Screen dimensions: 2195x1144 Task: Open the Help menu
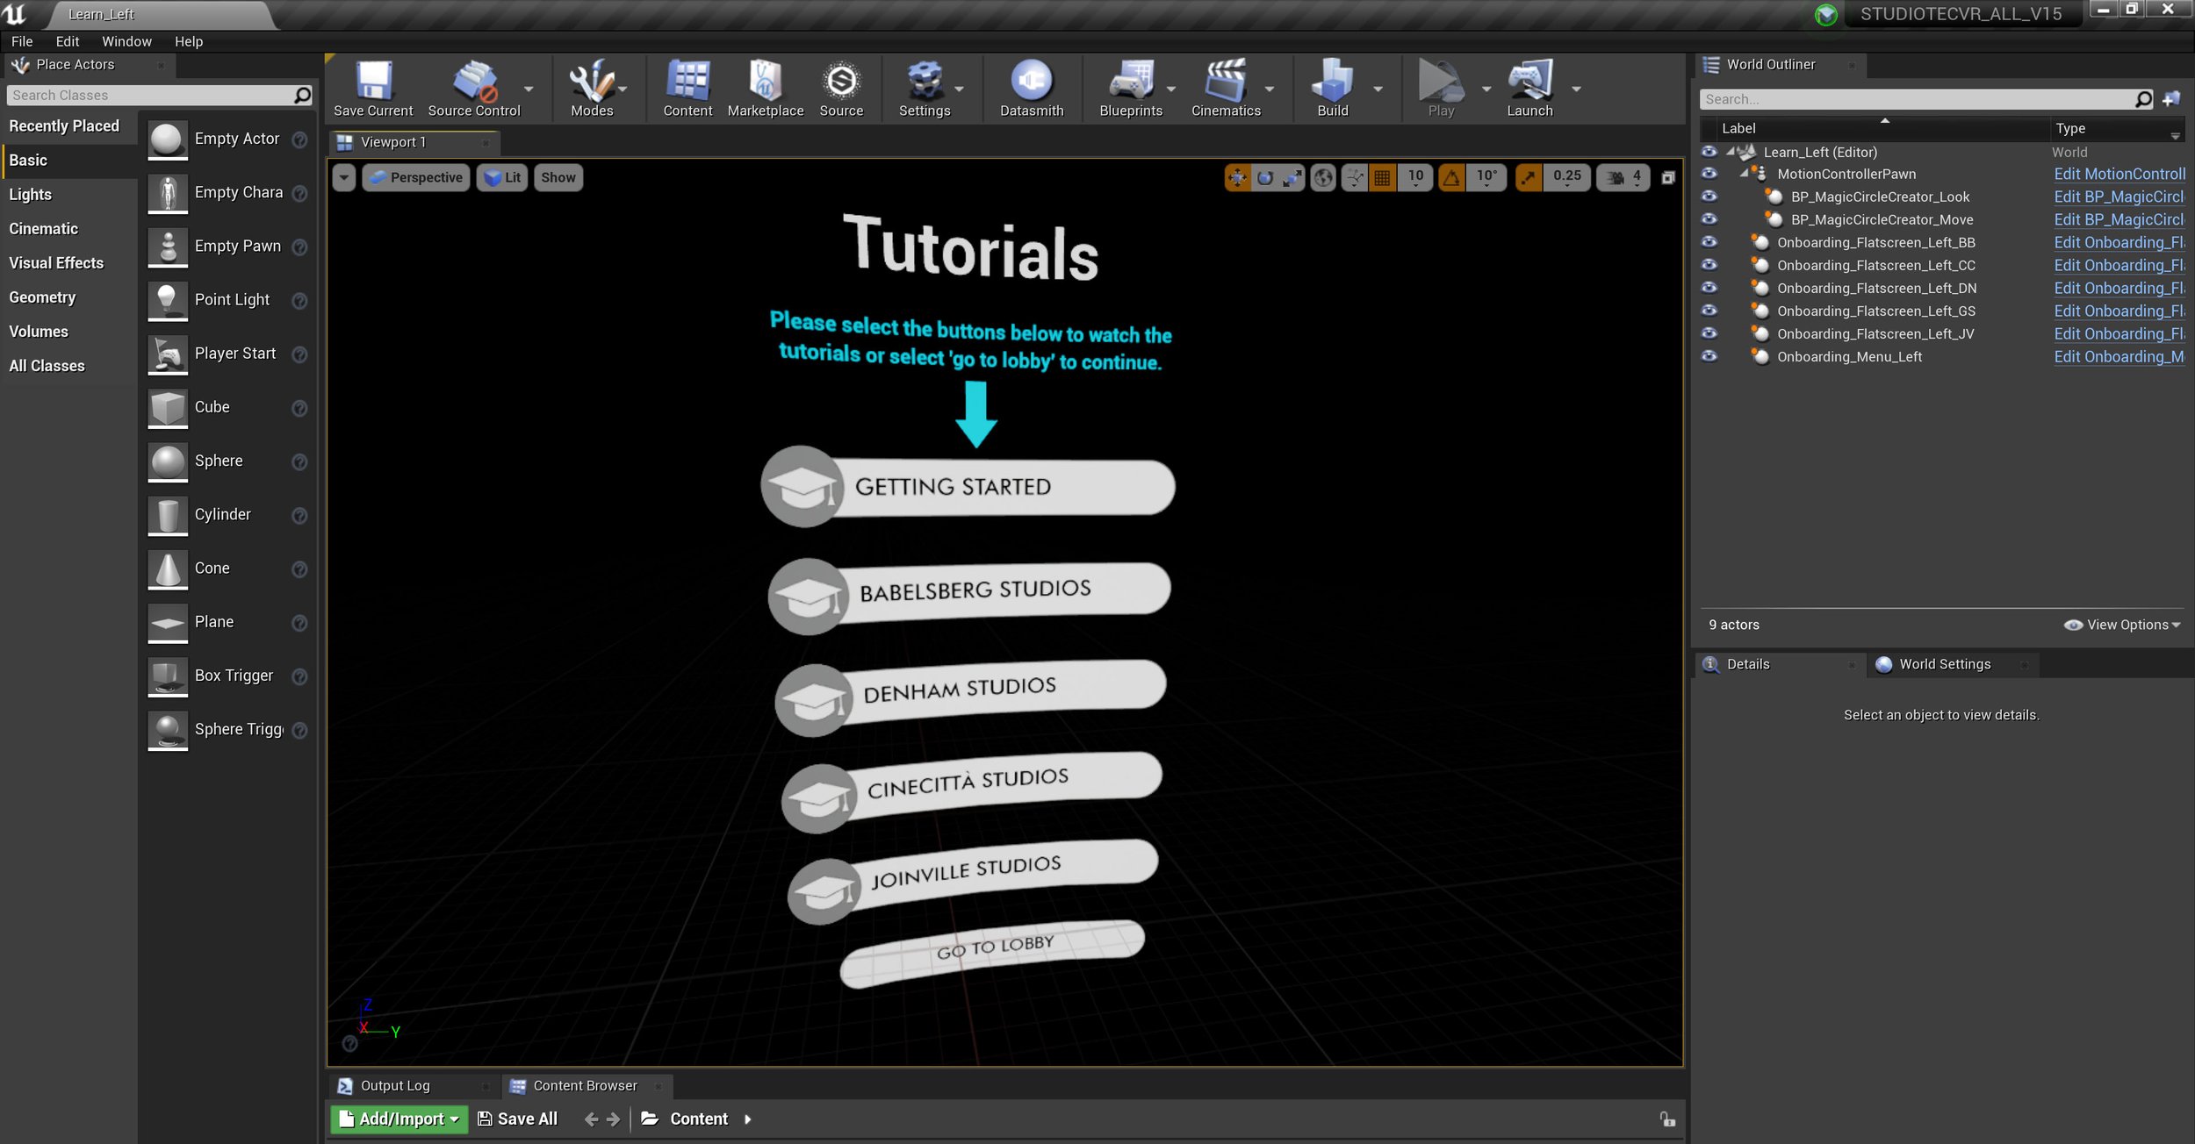point(188,41)
